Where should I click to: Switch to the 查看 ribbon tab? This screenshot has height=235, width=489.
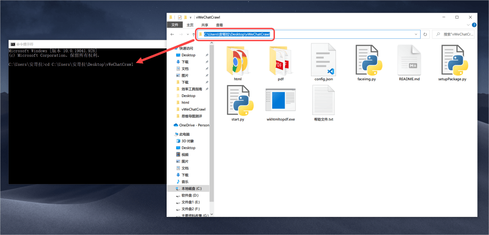click(220, 25)
